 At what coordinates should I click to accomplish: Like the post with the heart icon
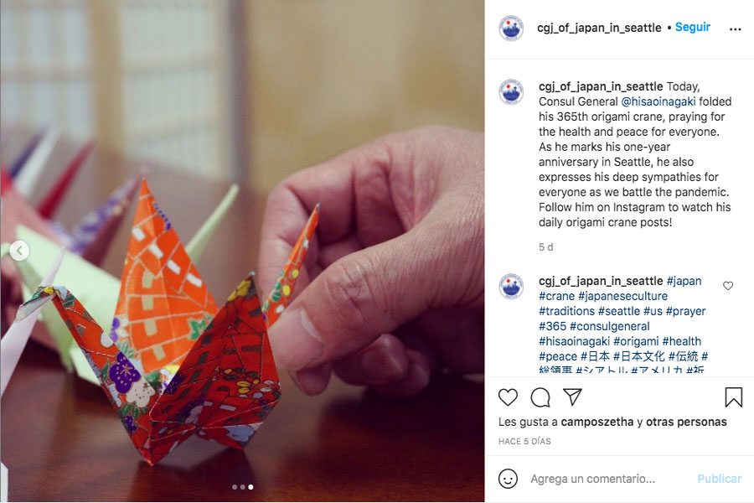click(508, 397)
